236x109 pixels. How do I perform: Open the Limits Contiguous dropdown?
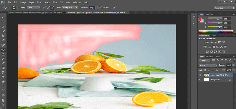click(70, 8)
